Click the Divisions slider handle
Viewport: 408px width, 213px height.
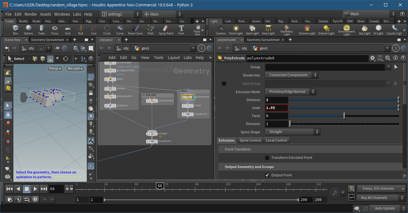click(290, 124)
